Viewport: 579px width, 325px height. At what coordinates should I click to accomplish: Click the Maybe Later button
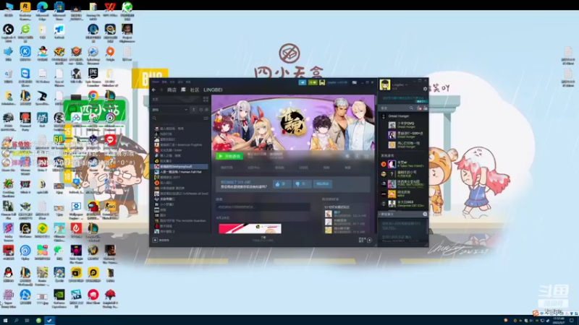coord(322,184)
